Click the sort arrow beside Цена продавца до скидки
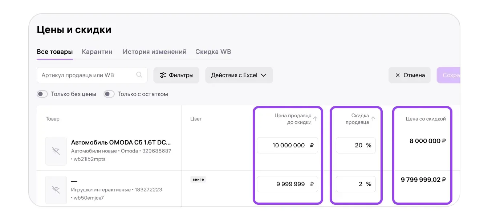This screenshot has width=488, height=220. pos(315,119)
